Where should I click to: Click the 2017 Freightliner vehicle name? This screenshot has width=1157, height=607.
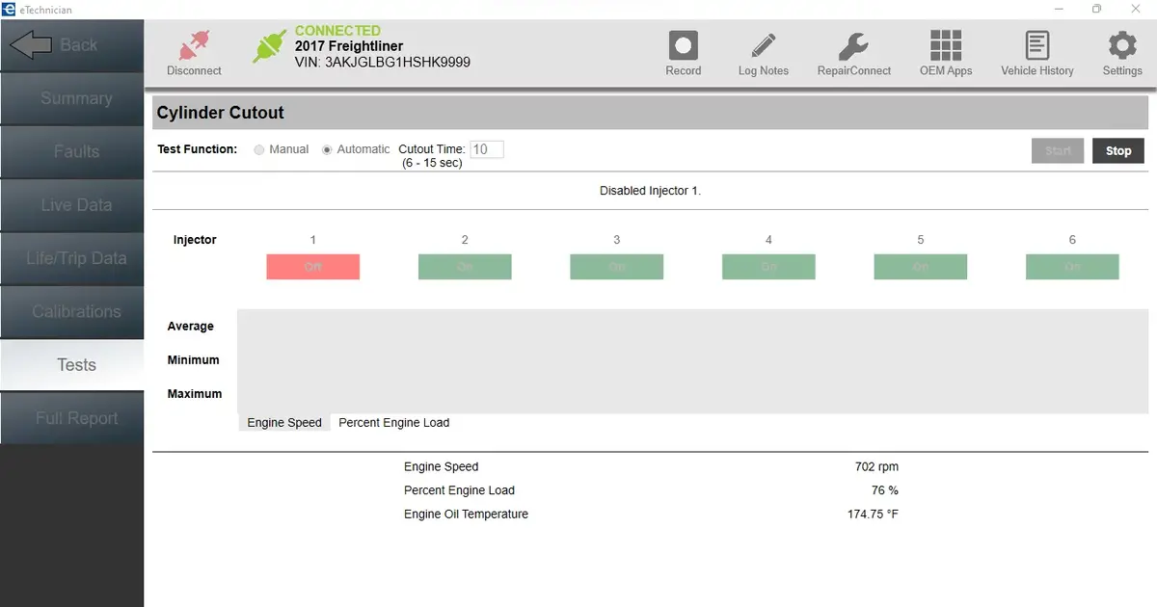click(x=349, y=46)
